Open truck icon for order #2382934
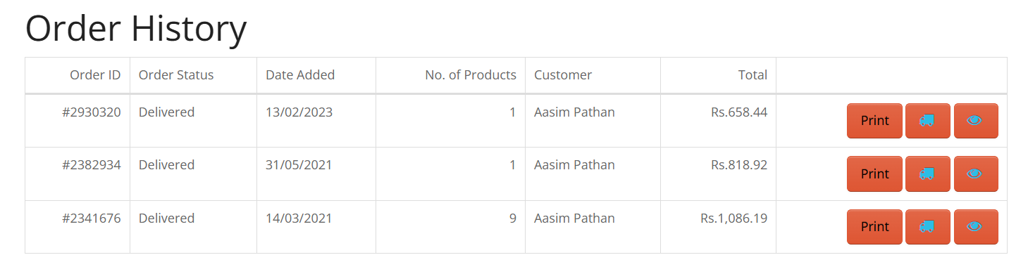The image size is (1028, 274). [x=927, y=174]
